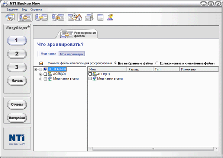Sort by Изменено column header
Screen dimensions: 223x158
click(199, 69)
